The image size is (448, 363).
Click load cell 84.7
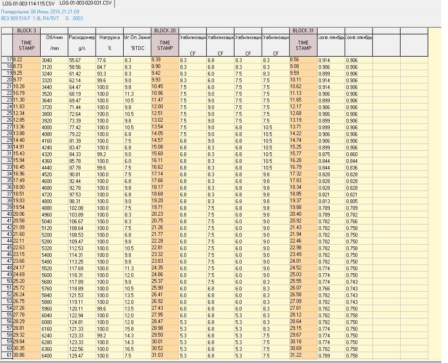coord(109,67)
